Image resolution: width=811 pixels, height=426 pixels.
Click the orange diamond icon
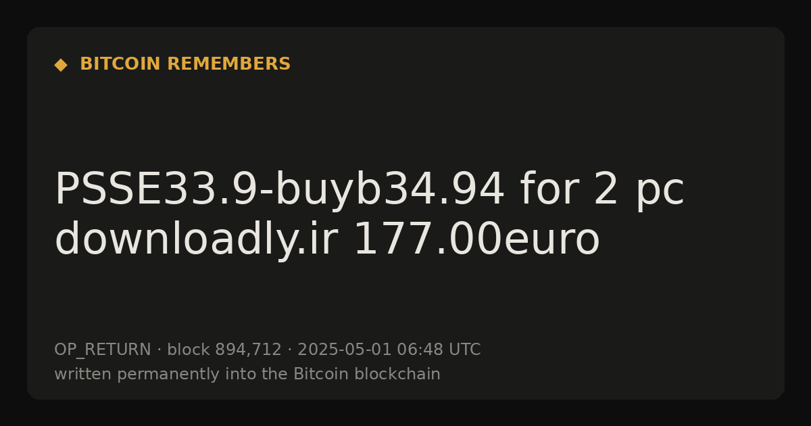tap(61, 65)
